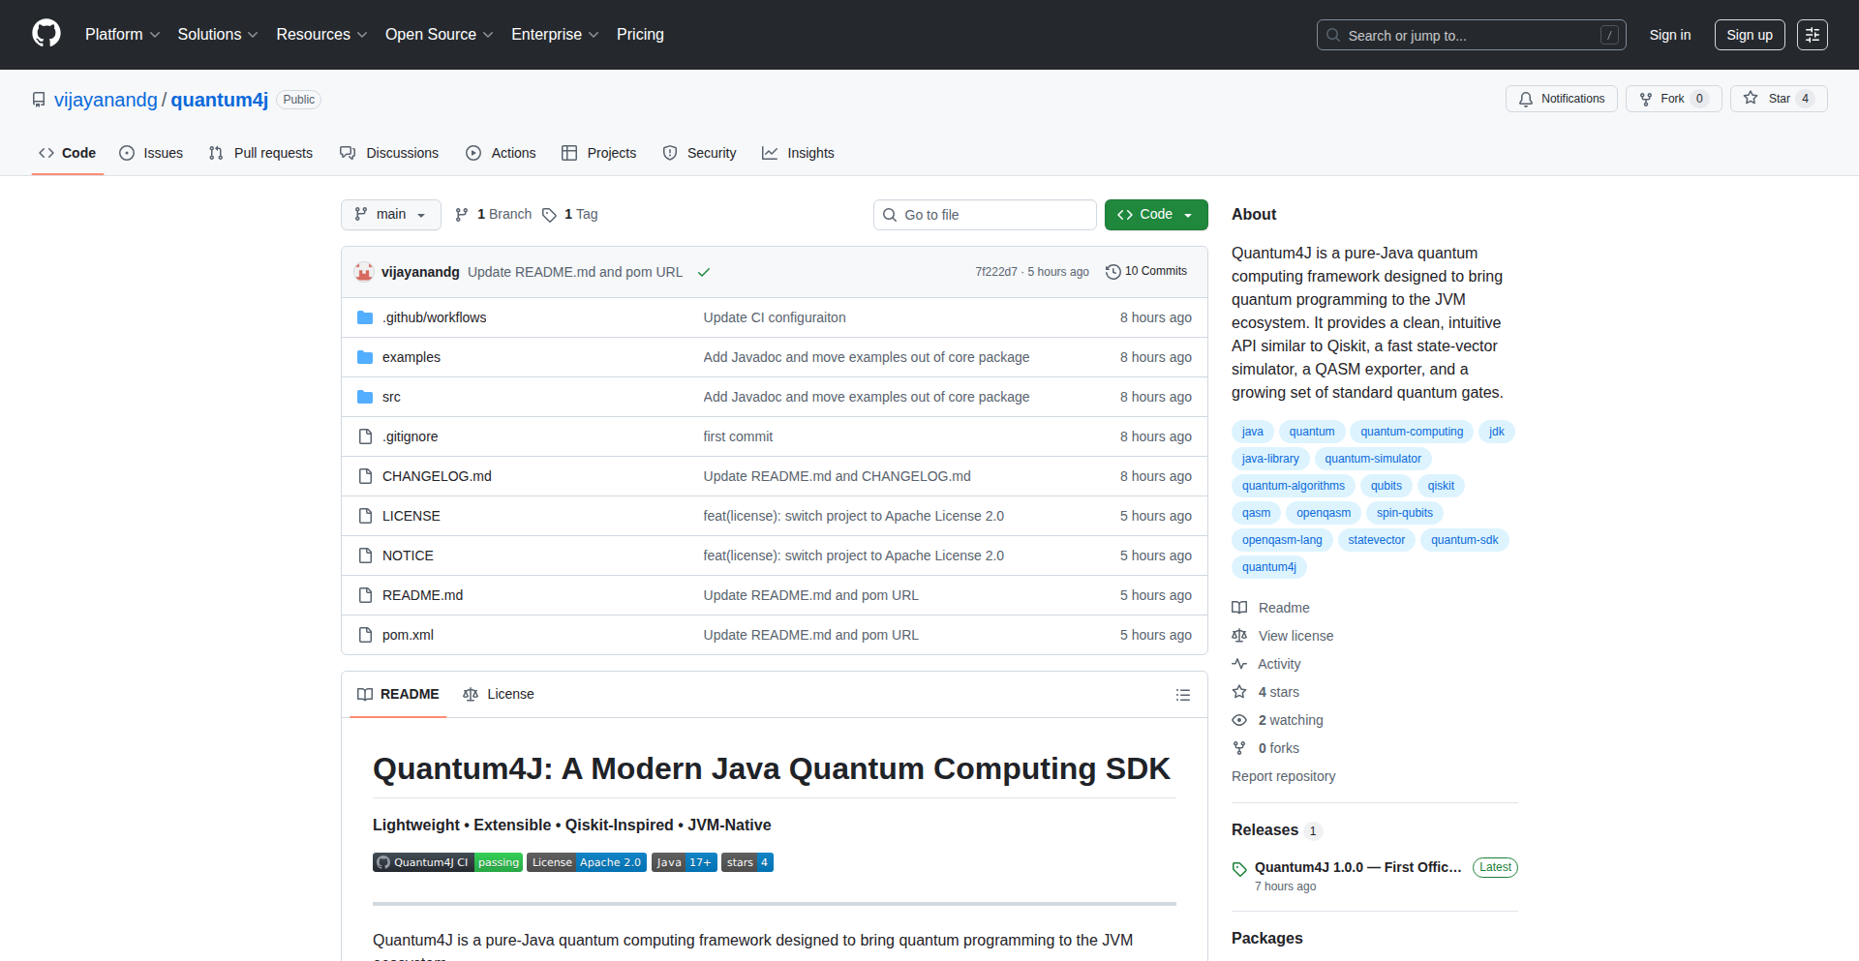The image size is (1859, 961).
Task: Open the Code download dropdown arrow
Action: point(1188,215)
